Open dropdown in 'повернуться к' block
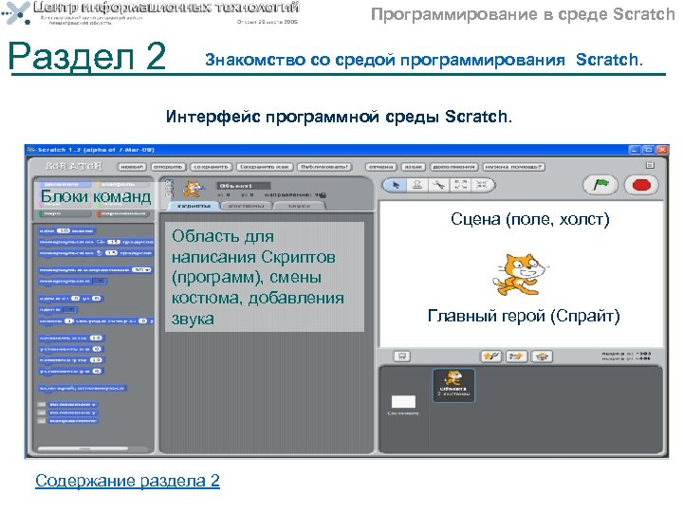This screenshot has height=512, width=683. pyautogui.click(x=100, y=282)
